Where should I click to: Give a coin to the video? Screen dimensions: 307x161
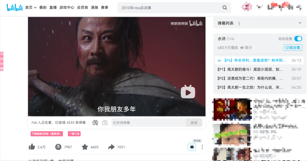pyautogui.click(x=58, y=147)
